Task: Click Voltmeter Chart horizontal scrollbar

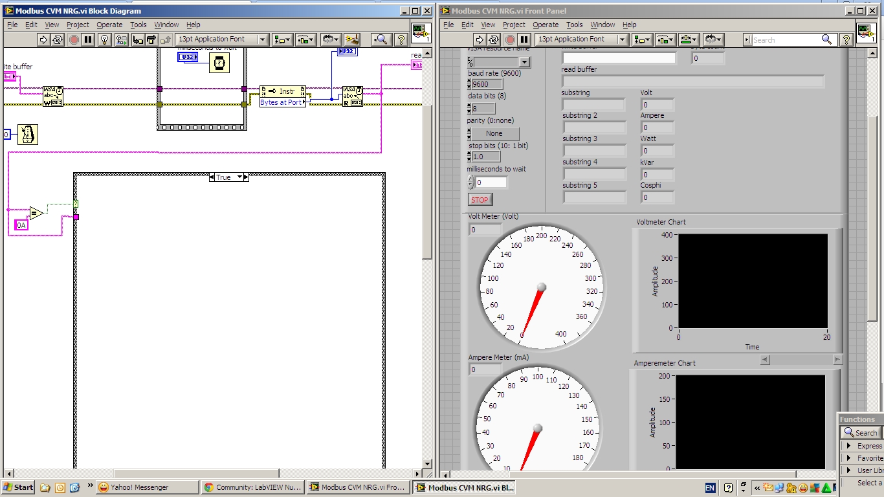Action: (x=801, y=360)
